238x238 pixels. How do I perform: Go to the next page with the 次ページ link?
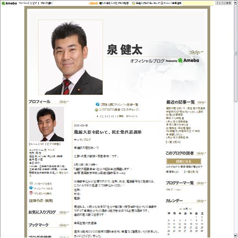pos(132,116)
